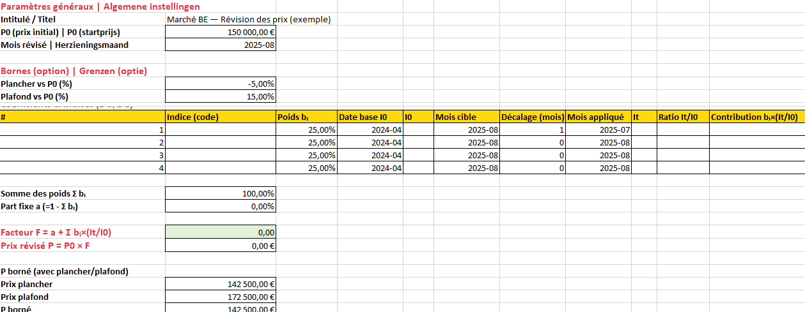
Task: Click the empty Indice code cell in row 1
Action: coord(221,130)
